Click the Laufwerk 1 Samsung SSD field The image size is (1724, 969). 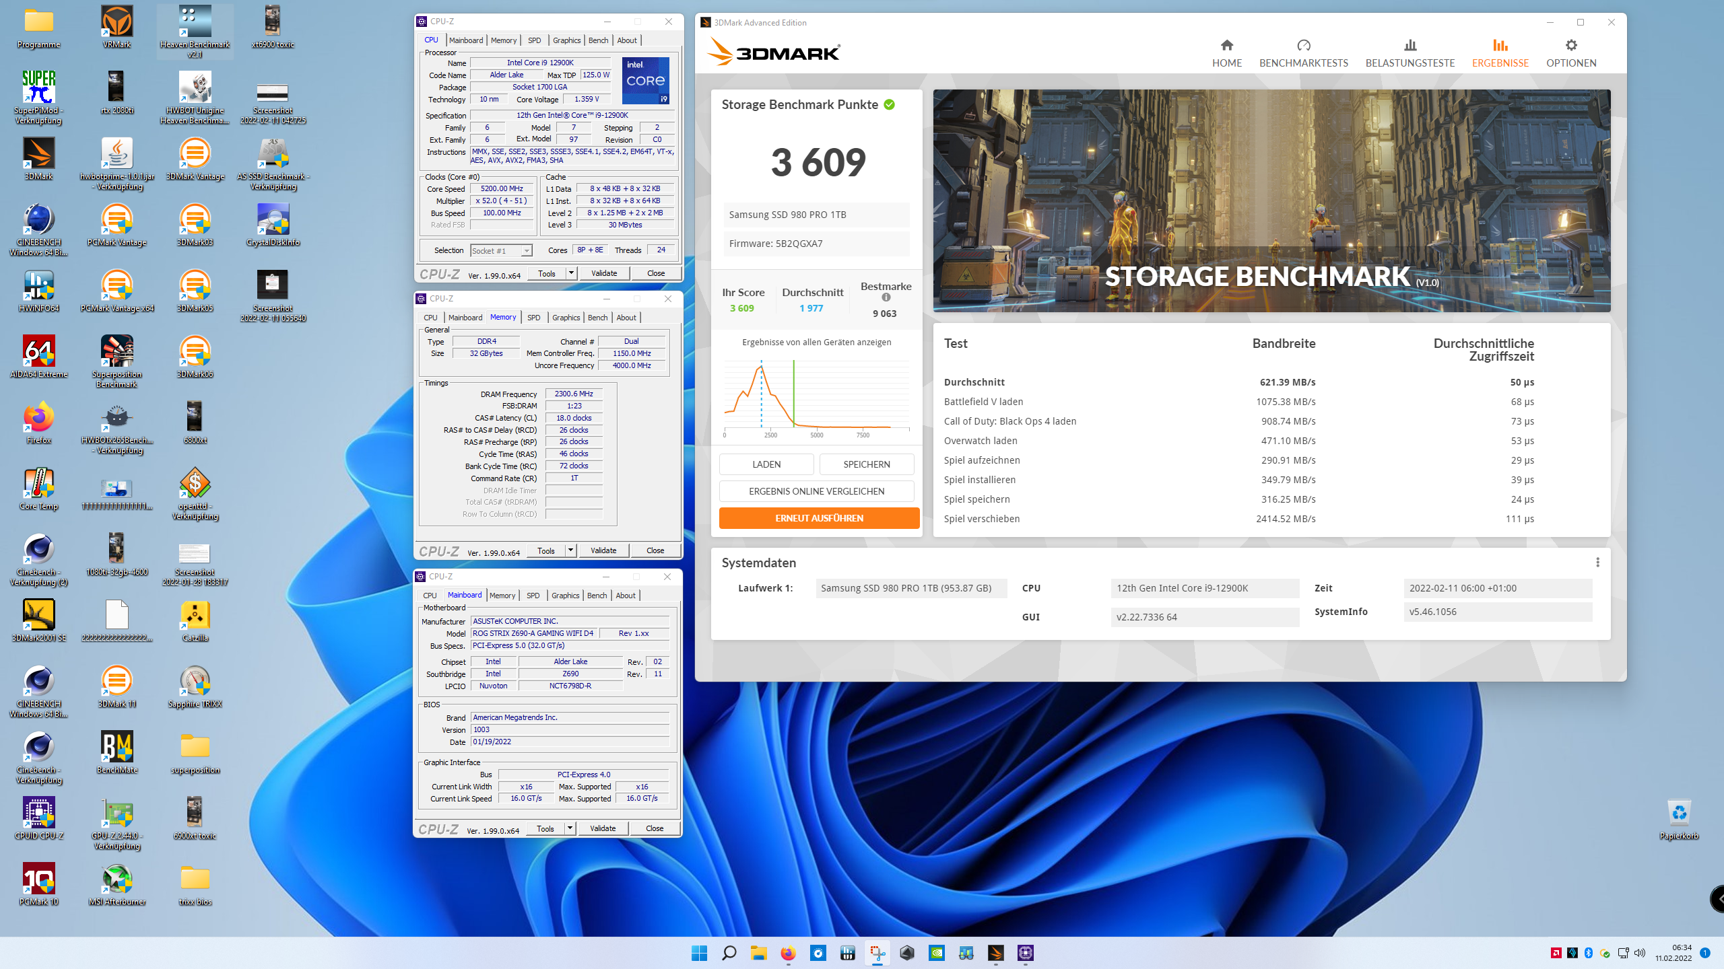(912, 588)
